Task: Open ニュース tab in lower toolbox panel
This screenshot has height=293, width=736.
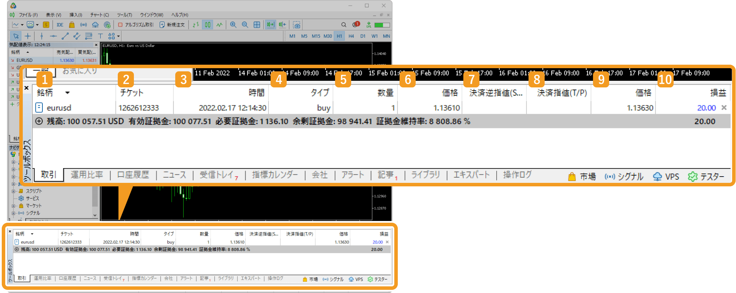Action: tap(90, 278)
